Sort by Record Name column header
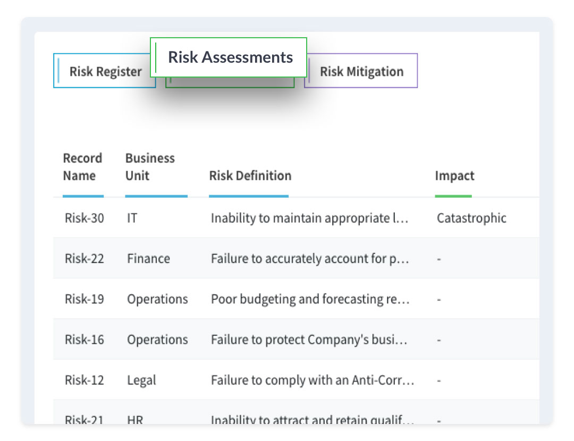 point(82,167)
